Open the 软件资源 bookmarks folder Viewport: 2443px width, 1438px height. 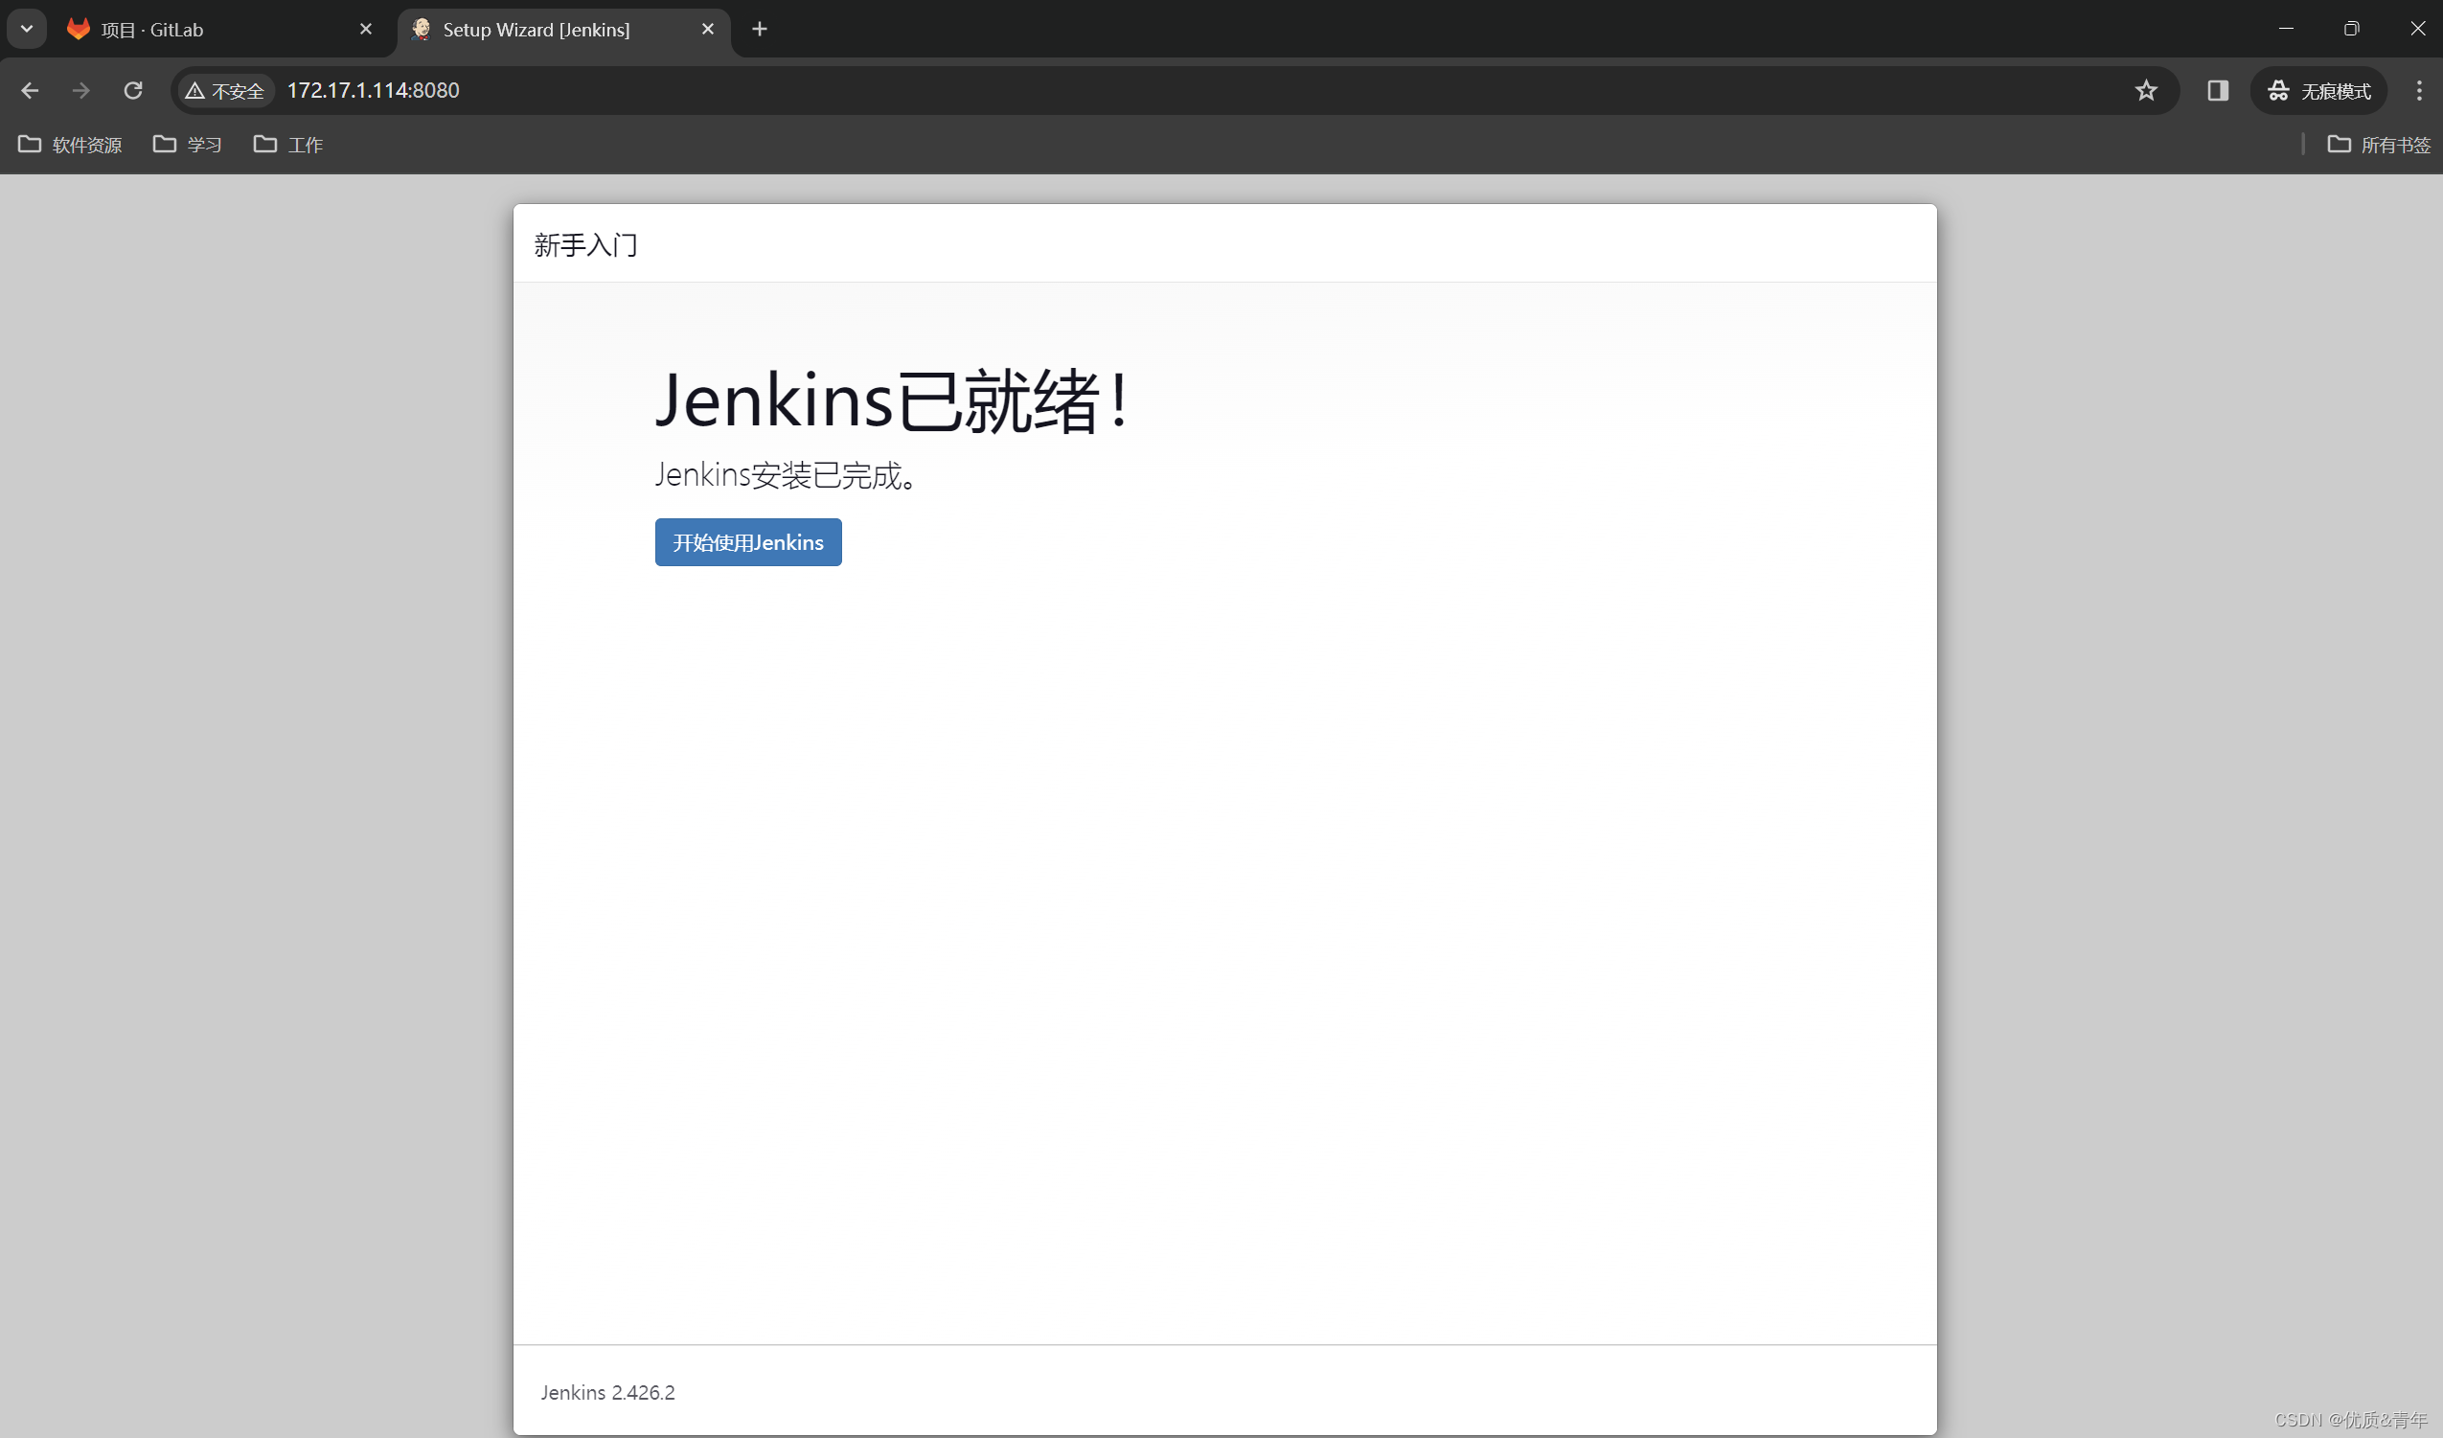70,145
